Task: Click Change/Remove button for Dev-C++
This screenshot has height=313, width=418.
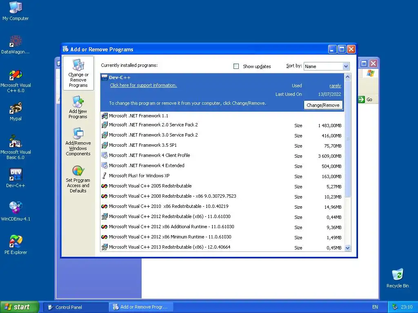Action: 323,105
